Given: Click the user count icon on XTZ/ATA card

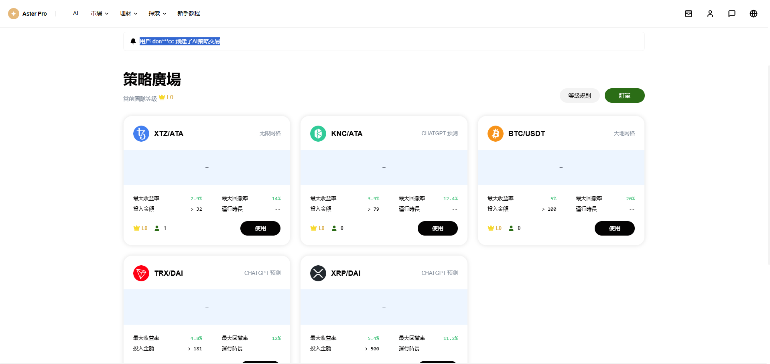Looking at the screenshot, I should coord(157,228).
